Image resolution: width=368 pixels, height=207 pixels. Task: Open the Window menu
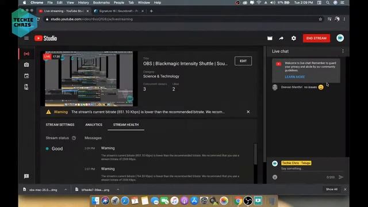144,2
